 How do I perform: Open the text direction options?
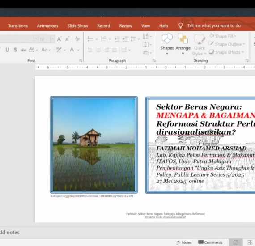[x=147, y=36]
